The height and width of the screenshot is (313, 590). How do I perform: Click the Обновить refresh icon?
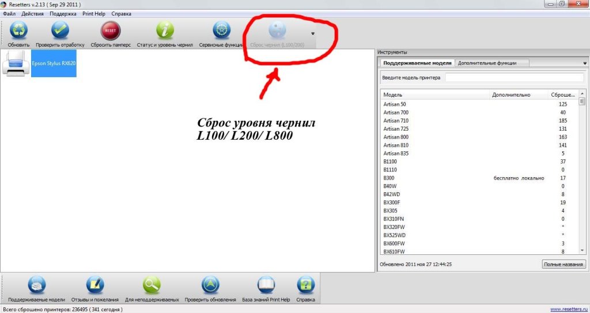(x=18, y=30)
